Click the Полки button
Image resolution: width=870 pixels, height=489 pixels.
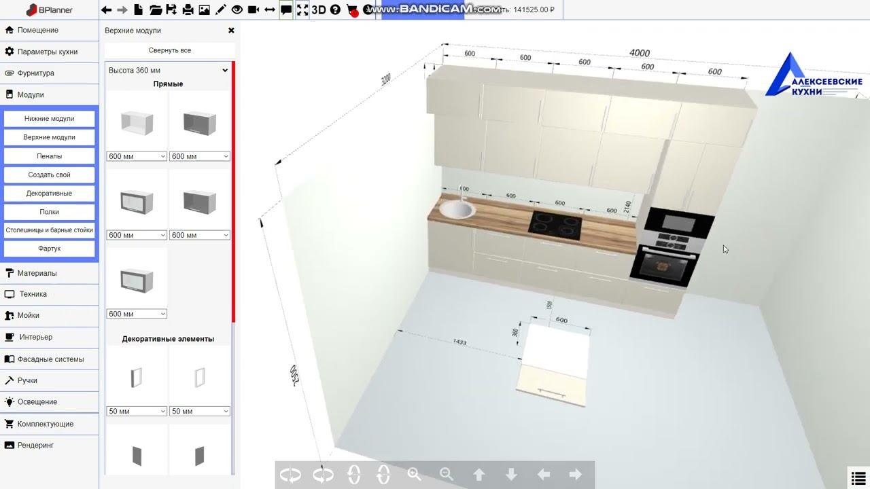(x=49, y=211)
